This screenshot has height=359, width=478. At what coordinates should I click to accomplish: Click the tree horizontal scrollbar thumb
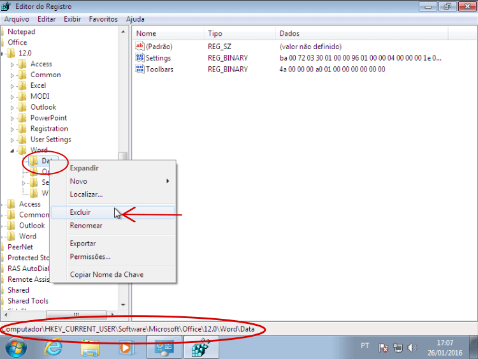(76, 314)
